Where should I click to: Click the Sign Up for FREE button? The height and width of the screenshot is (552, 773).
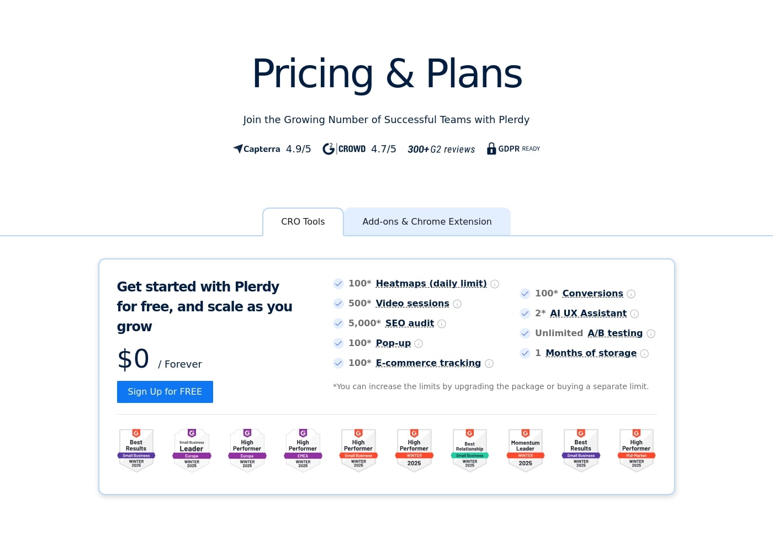point(165,391)
